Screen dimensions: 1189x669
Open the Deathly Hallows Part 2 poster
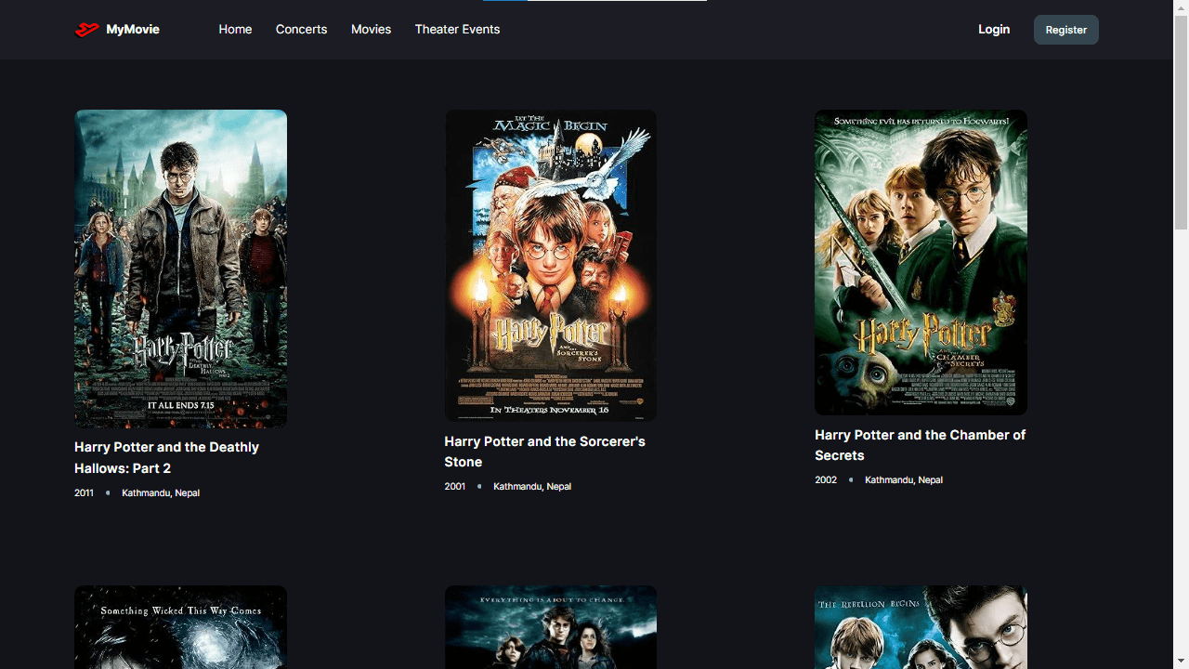[180, 269]
